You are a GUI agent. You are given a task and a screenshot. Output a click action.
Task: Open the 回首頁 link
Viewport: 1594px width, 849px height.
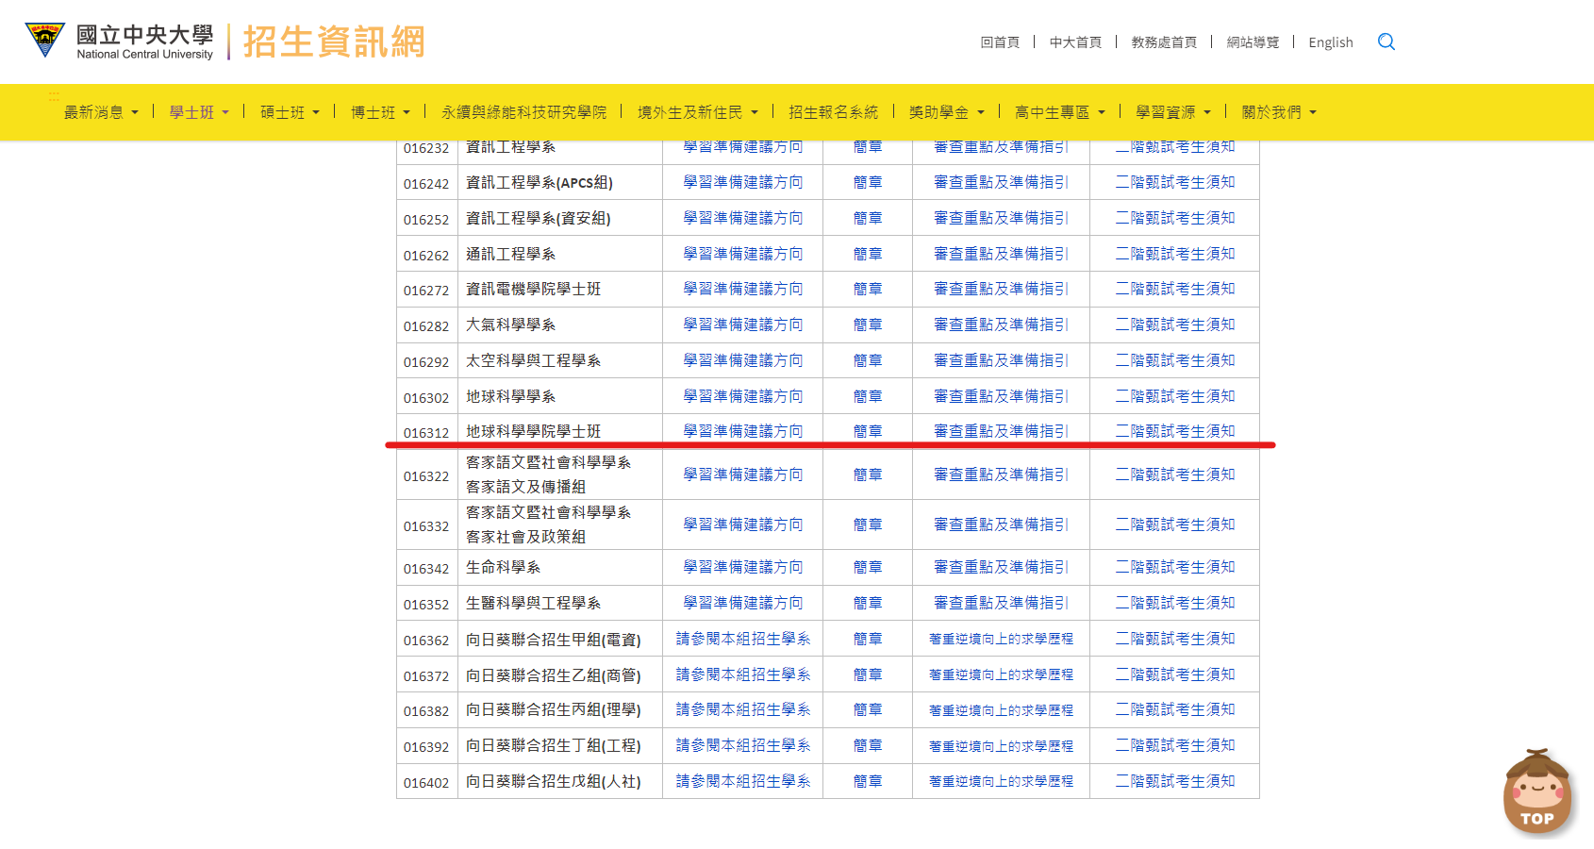[999, 42]
